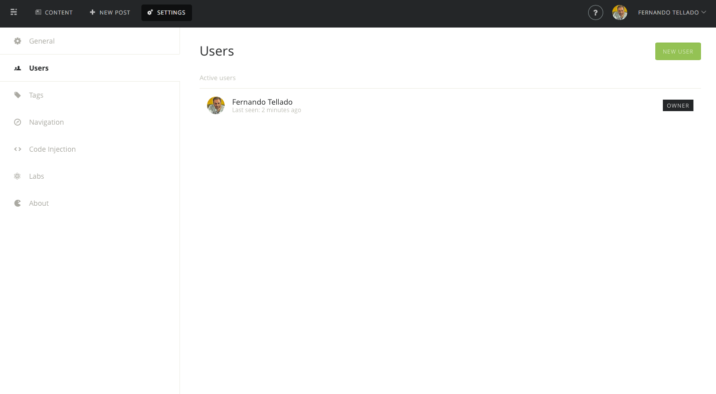The height and width of the screenshot is (394, 716).
Task: Select the Settings tab in top bar
Action: [x=166, y=13]
